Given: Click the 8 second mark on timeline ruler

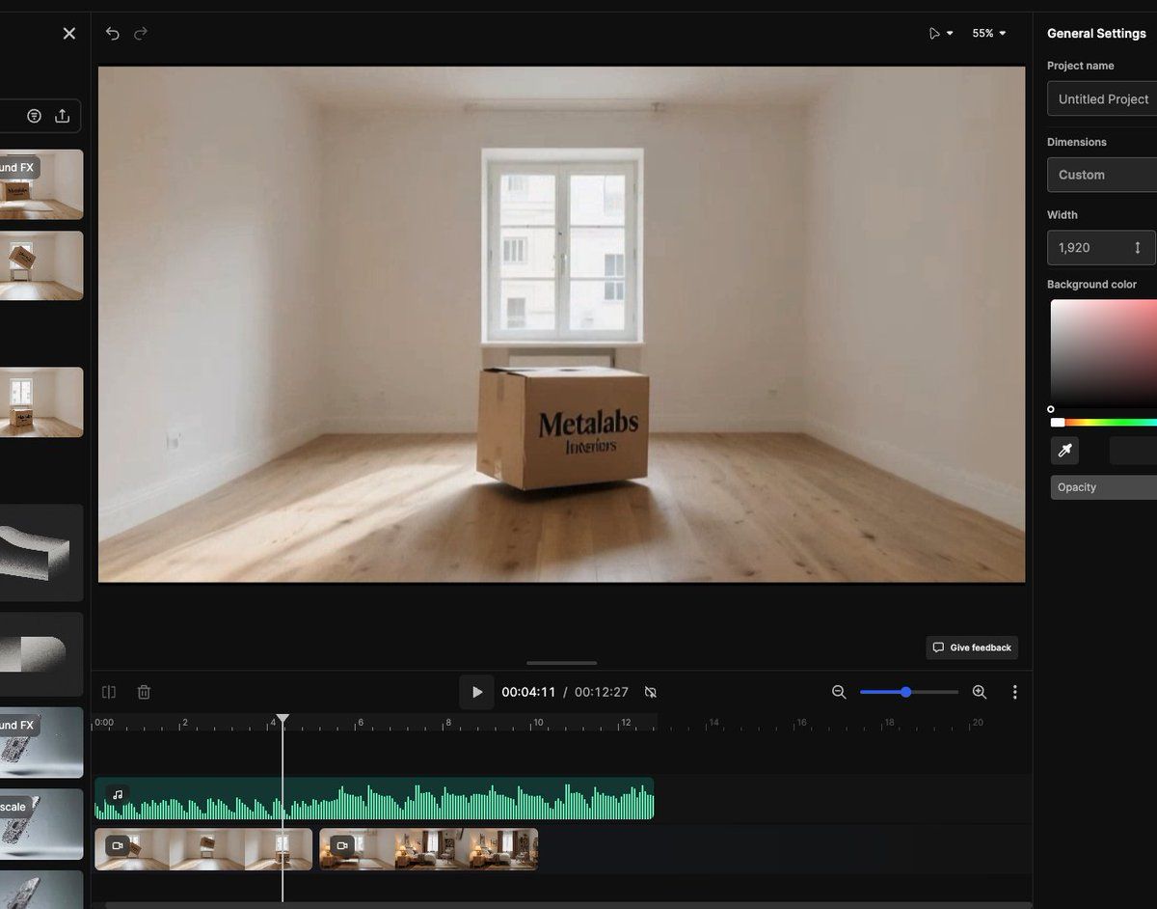Looking at the screenshot, I should pyautogui.click(x=448, y=722).
